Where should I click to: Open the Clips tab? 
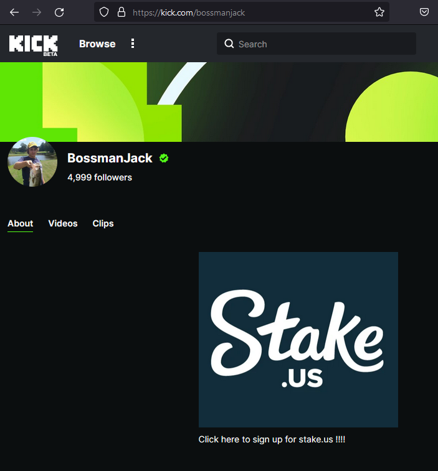click(103, 223)
